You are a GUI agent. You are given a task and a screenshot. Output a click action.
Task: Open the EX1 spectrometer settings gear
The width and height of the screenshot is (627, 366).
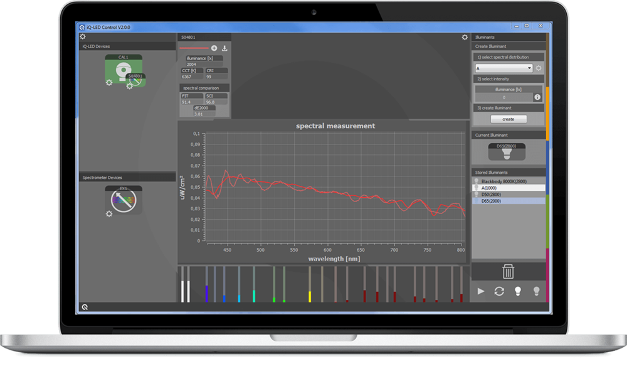pos(109,214)
